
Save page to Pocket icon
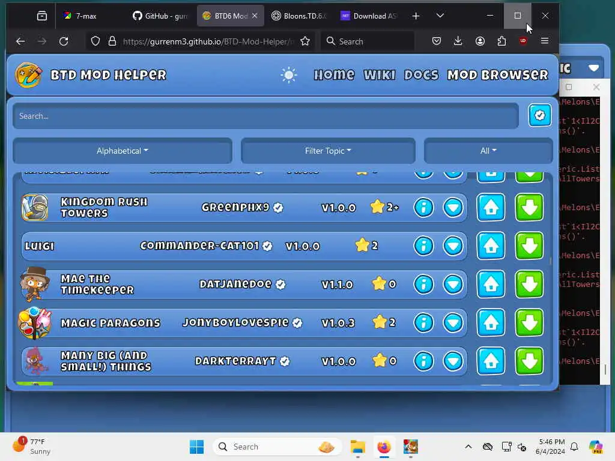pos(436,41)
